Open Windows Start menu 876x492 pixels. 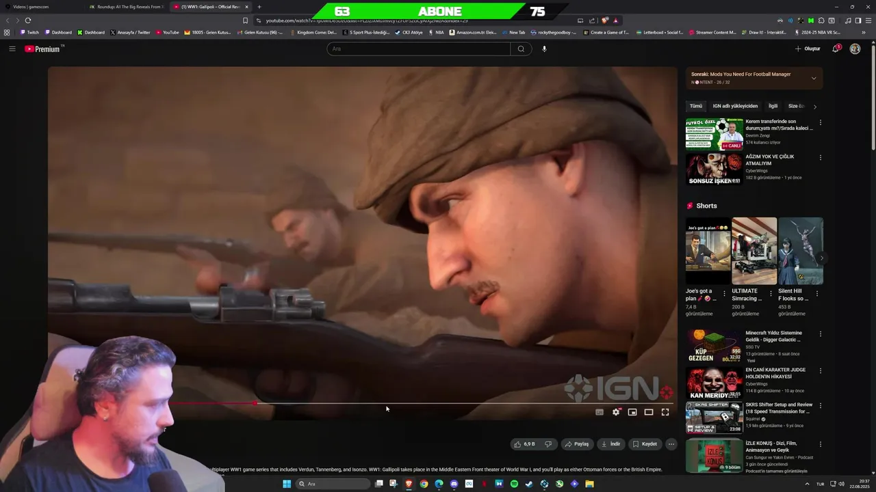click(x=287, y=484)
